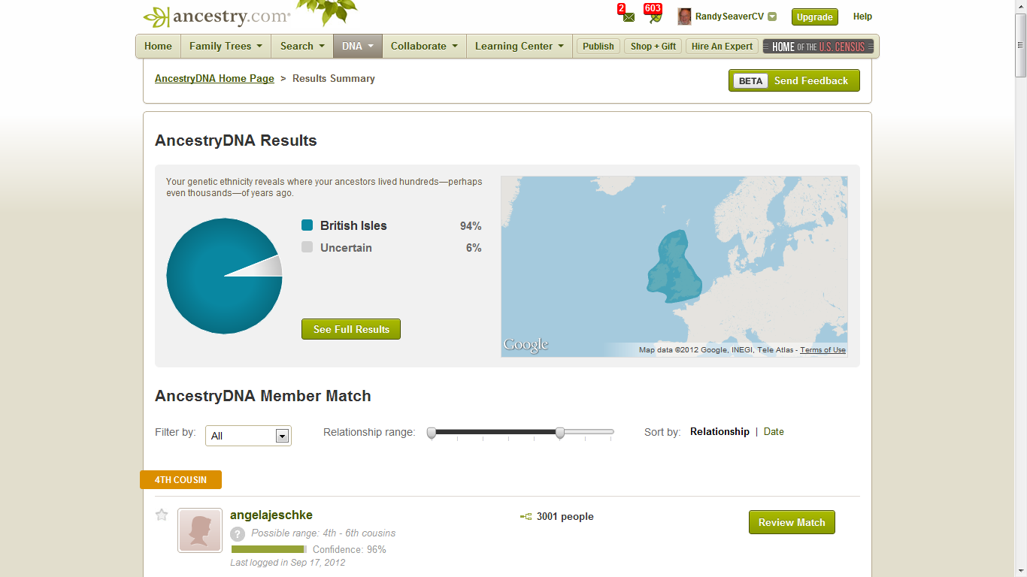Click the right relationship range slider handle
Screen dimensions: 1027x577
tap(560, 433)
